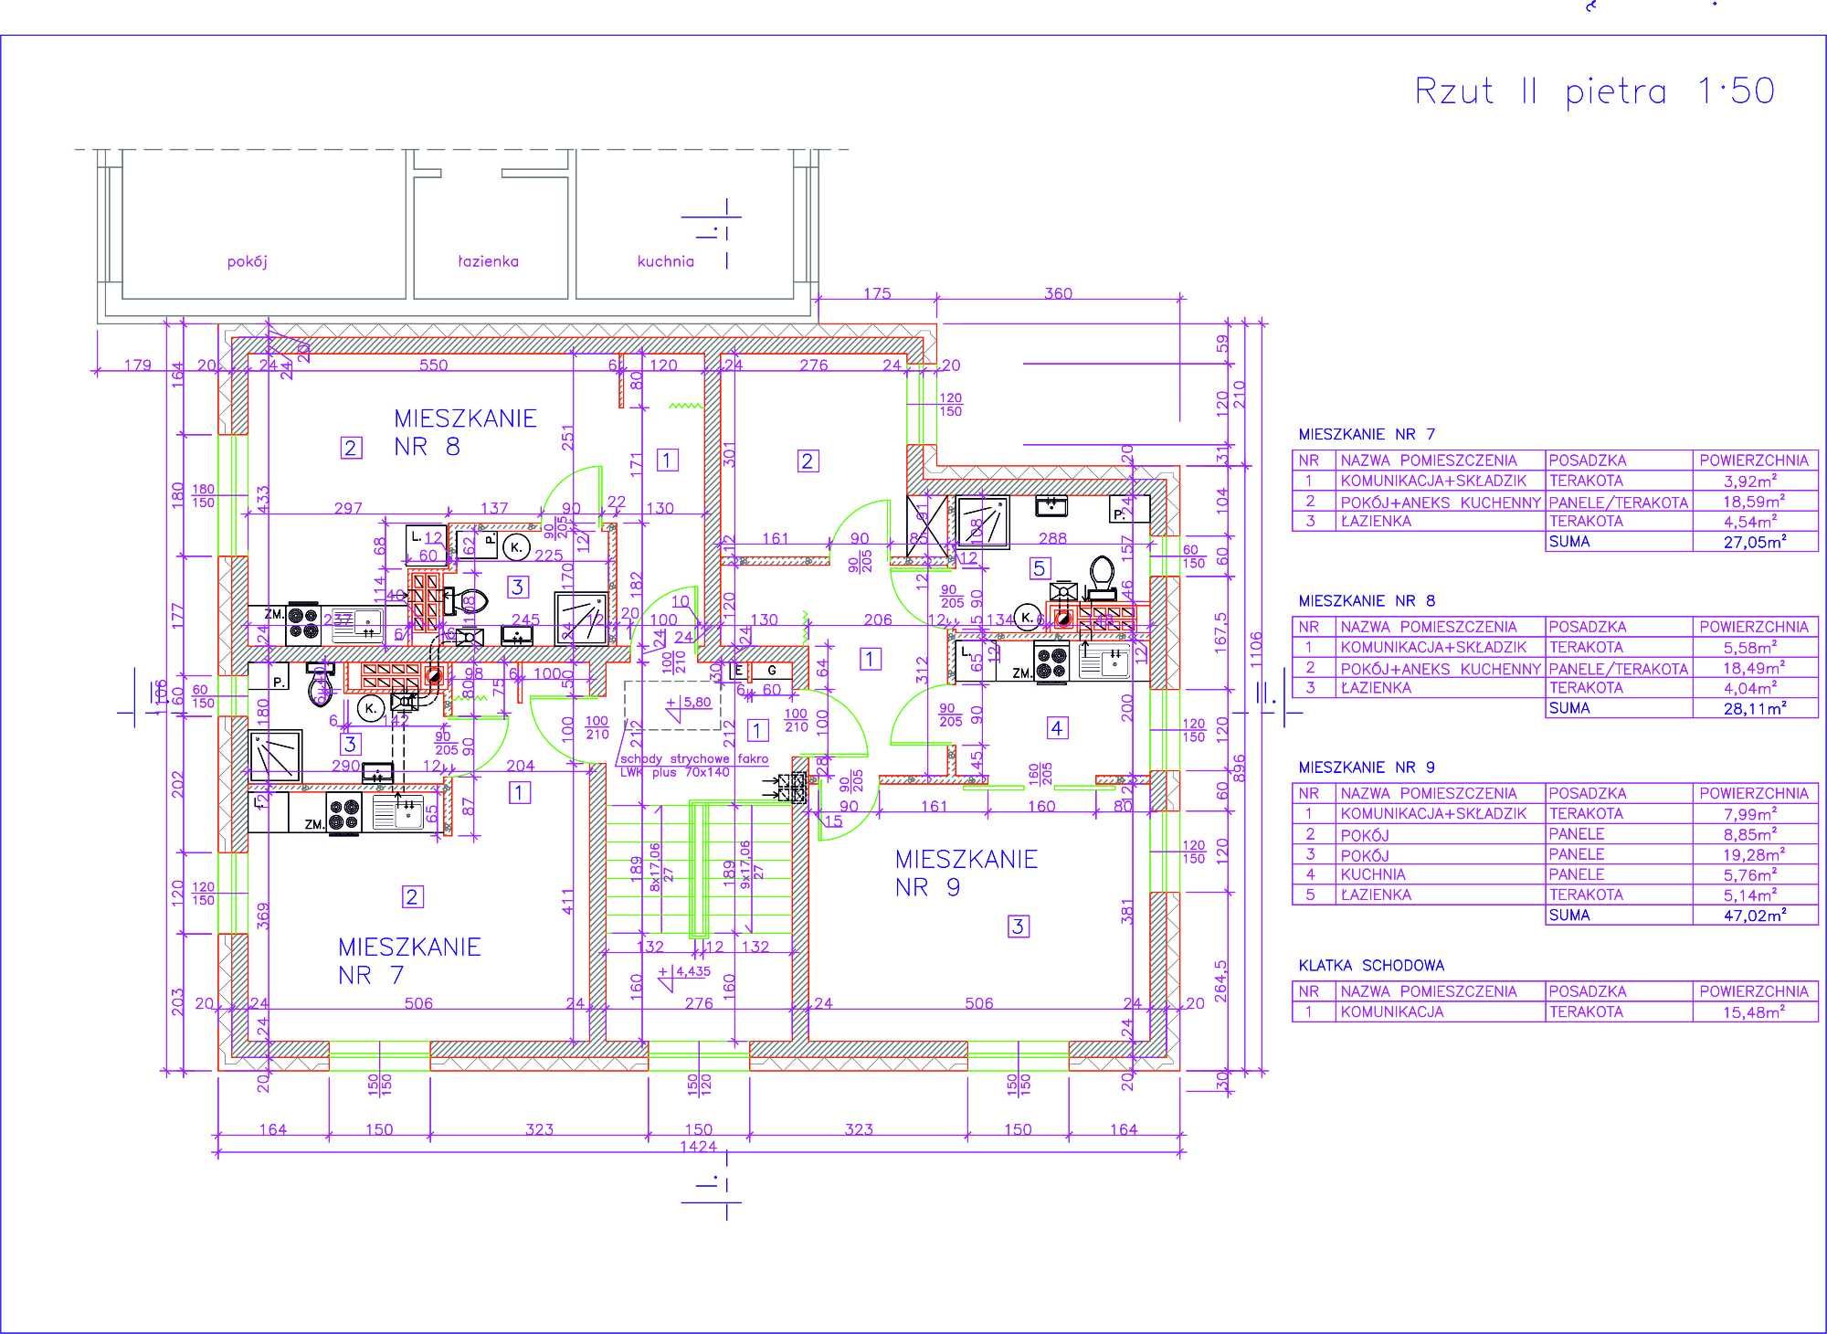
Task: Click the toilet symbol in the apartment 9 bathroom
Action: (x=1102, y=577)
